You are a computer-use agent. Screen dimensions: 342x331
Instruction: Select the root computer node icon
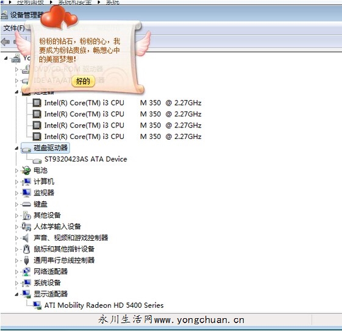pyautogui.click(x=16, y=59)
